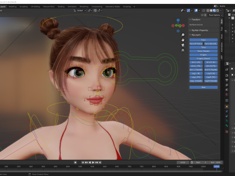Open World properties tab icon
This screenshot has width=235, height=176.
227,94
